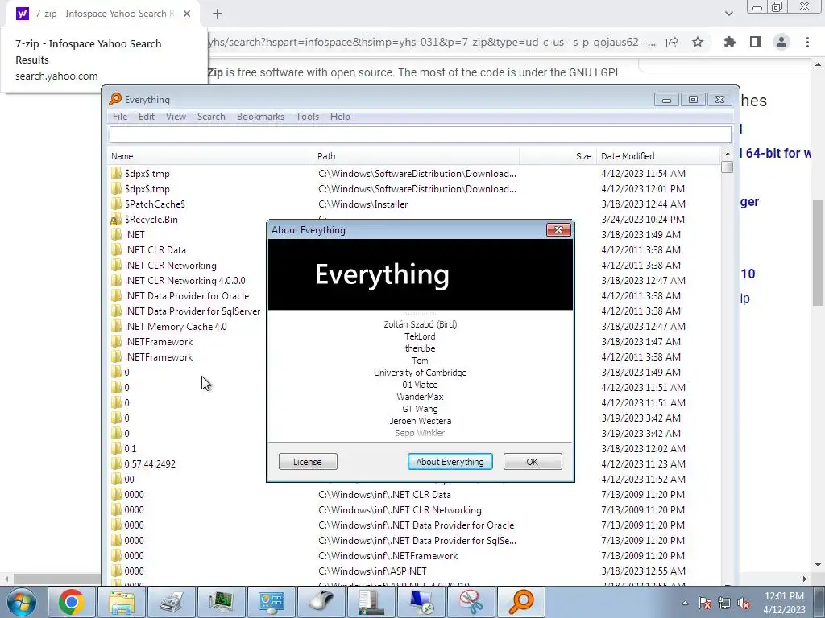Launch Chrome from the taskbar

coord(71,602)
